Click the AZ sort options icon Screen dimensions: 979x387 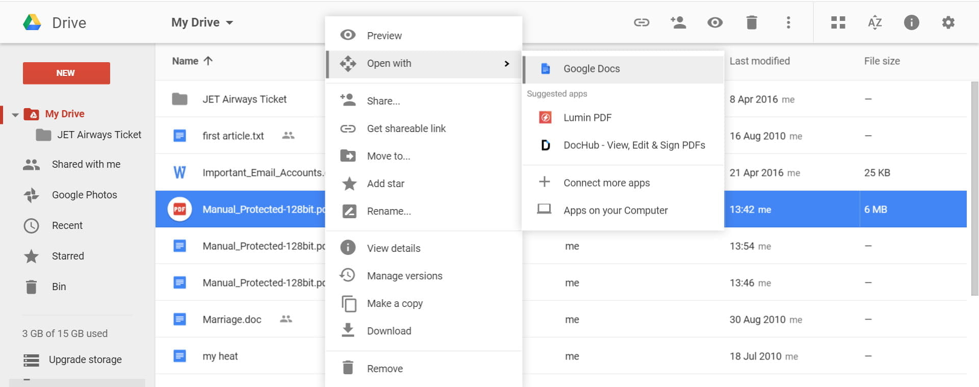pyautogui.click(x=875, y=22)
